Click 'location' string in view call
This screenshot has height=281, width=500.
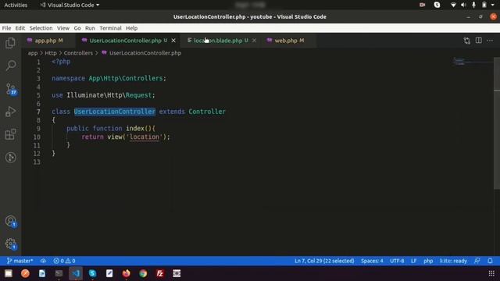(x=145, y=137)
